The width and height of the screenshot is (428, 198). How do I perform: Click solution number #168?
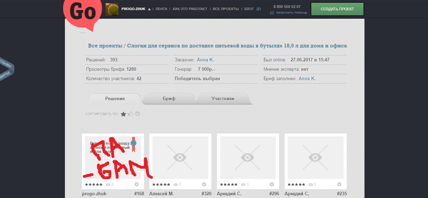[x=139, y=194]
